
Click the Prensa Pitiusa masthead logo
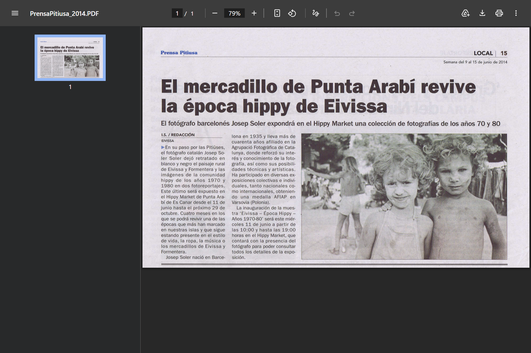[x=179, y=53]
